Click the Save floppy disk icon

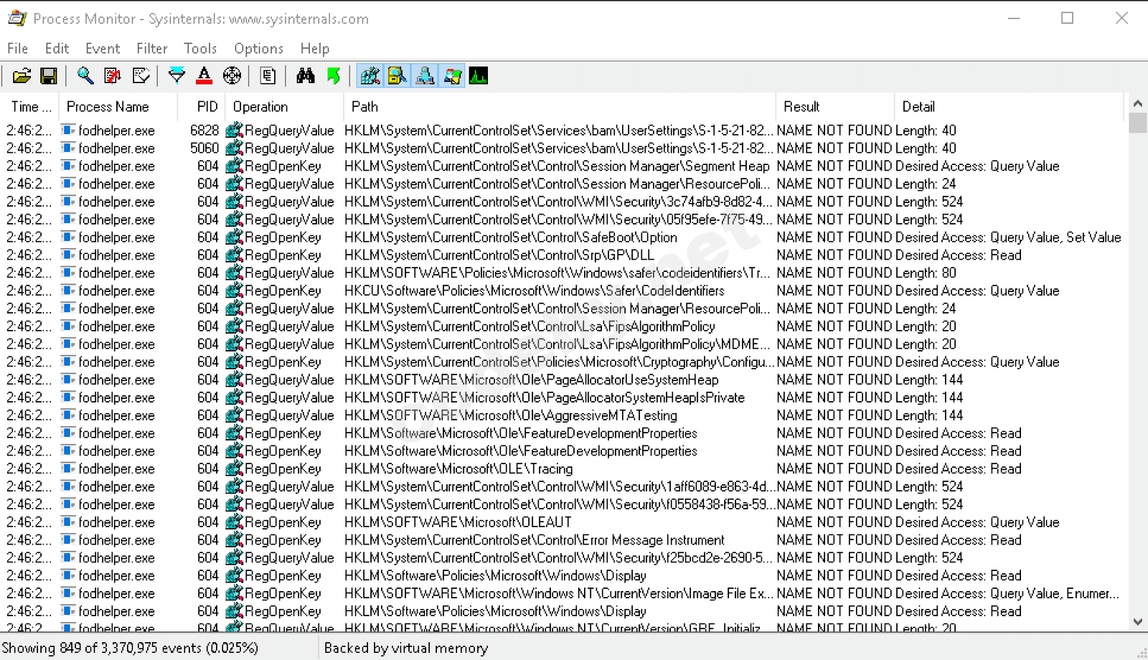(49, 76)
